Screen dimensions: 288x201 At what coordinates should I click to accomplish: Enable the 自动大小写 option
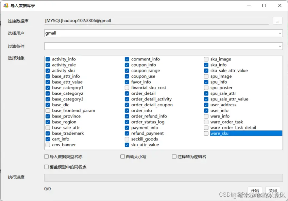pyautogui.click(x=122, y=156)
